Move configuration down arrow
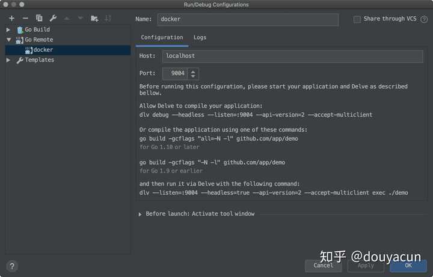Image resolution: width=433 pixels, height=277 pixels. tap(81, 19)
